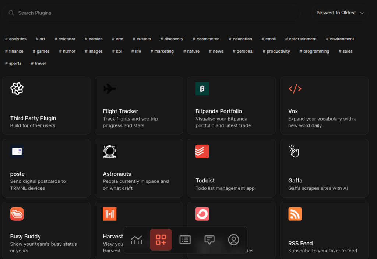Open the Busy Buddy plugin title
The width and height of the screenshot is (377, 259).
point(25,237)
